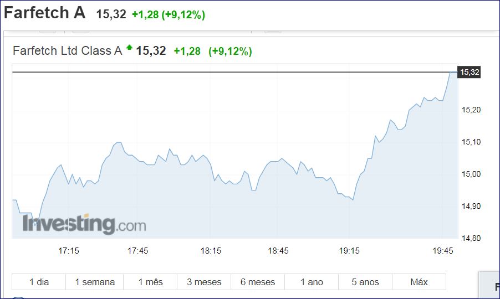Click the green up-arrow price indicator
Viewport: 500px width, 299px height.
[x=129, y=48]
